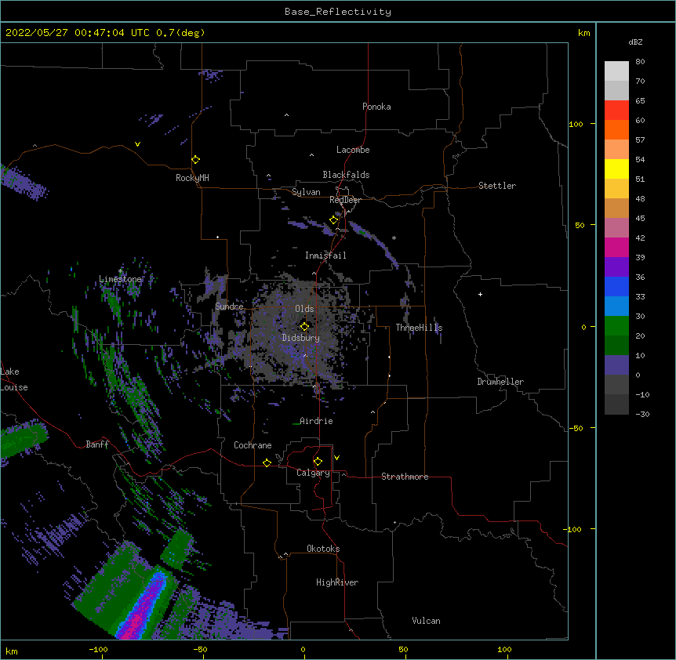Pick the dark orange swatch below 60

click(616, 129)
